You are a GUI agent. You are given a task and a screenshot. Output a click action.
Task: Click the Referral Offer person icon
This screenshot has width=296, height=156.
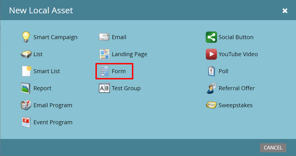pos(211,88)
